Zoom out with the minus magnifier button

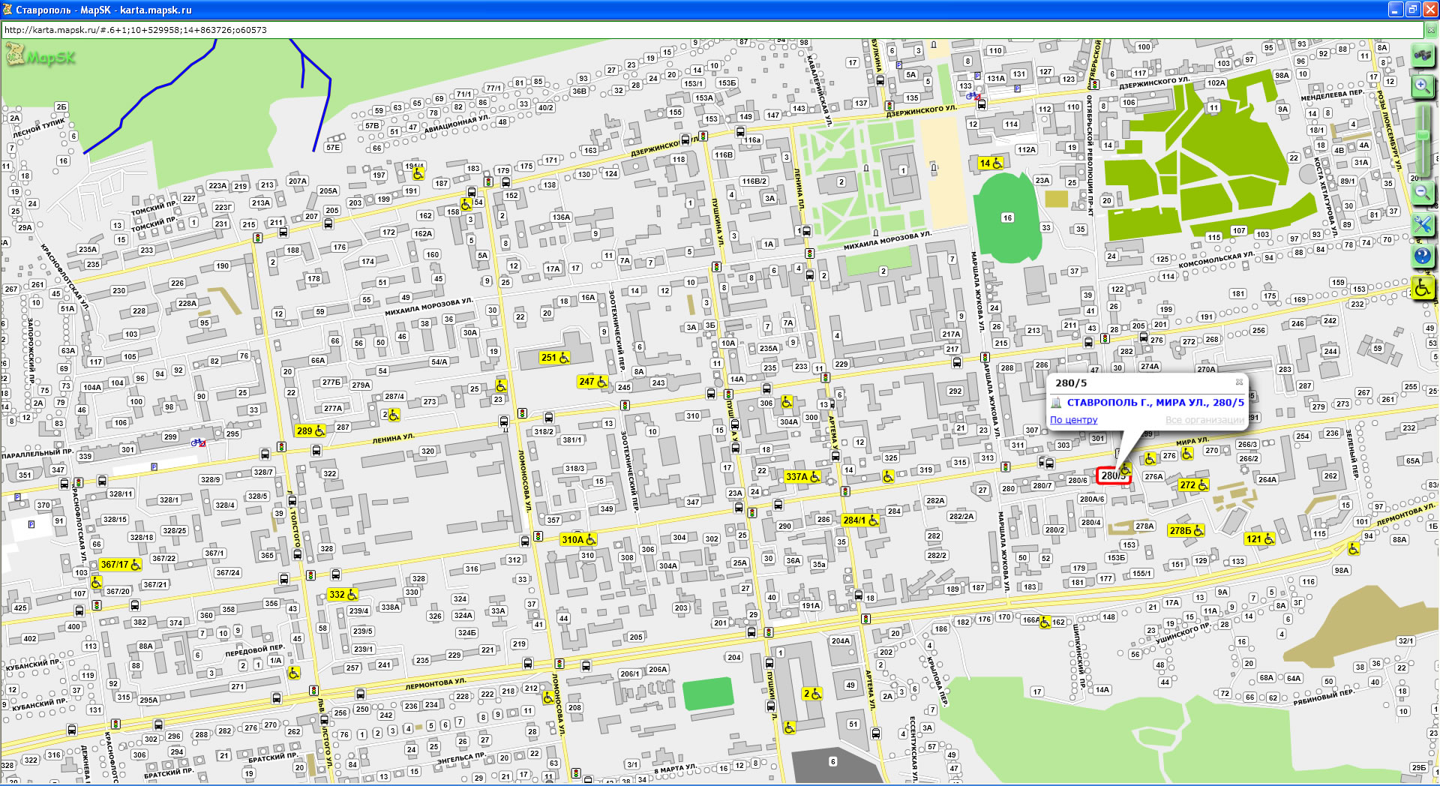click(1423, 192)
